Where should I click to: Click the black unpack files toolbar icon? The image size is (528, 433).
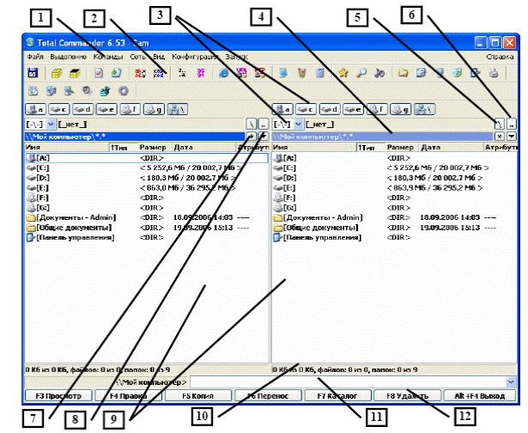click(75, 73)
